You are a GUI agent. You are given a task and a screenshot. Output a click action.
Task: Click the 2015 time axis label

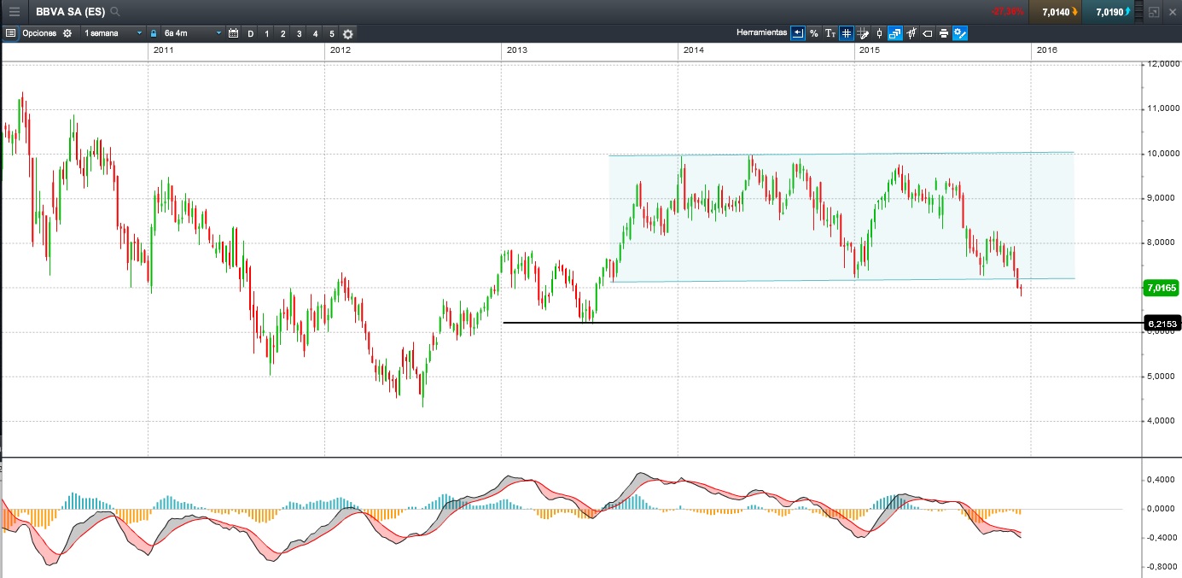(870, 50)
